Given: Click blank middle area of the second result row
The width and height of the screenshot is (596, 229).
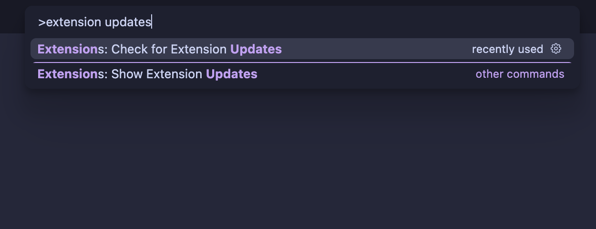Looking at the screenshot, I should click(367, 74).
